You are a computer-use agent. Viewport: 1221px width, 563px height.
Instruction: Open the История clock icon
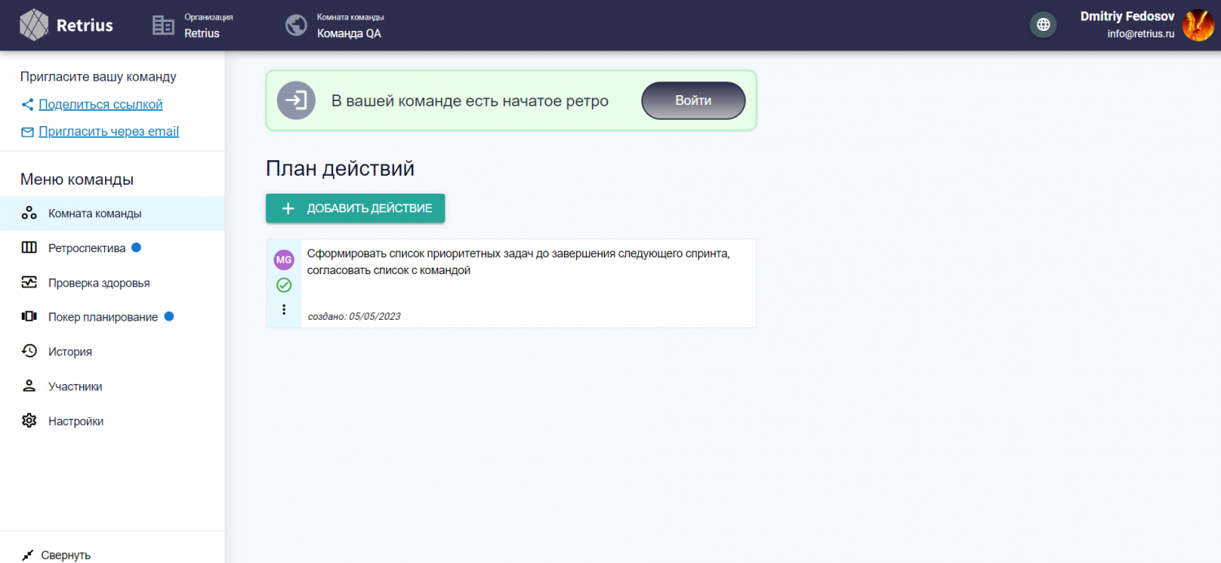point(29,351)
